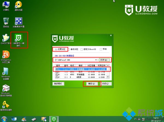Select the 4.03GB free space cell in F: row
The width and height of the screenshot is (164, 122).
pyautogui.click(x=102, y=77)
